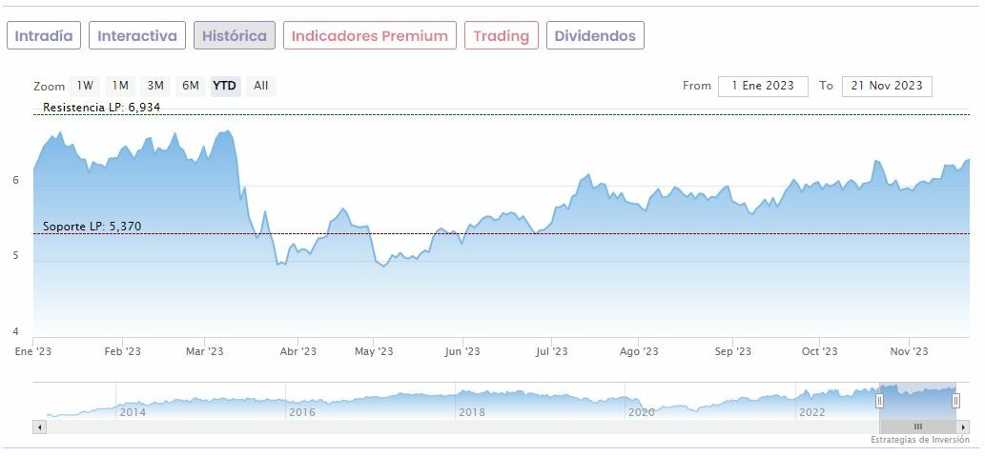
Task: Click the navigator scrollbar thumb
Action: (917, 426)
